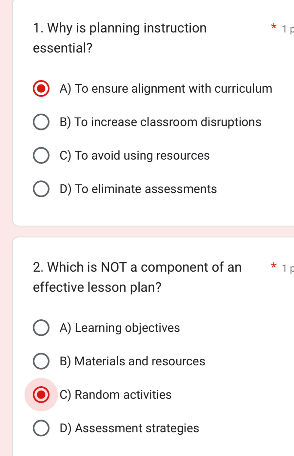Screen dimensions: 294x456
Task: Select option D) Assessment strategies
Action: [41, 428]
